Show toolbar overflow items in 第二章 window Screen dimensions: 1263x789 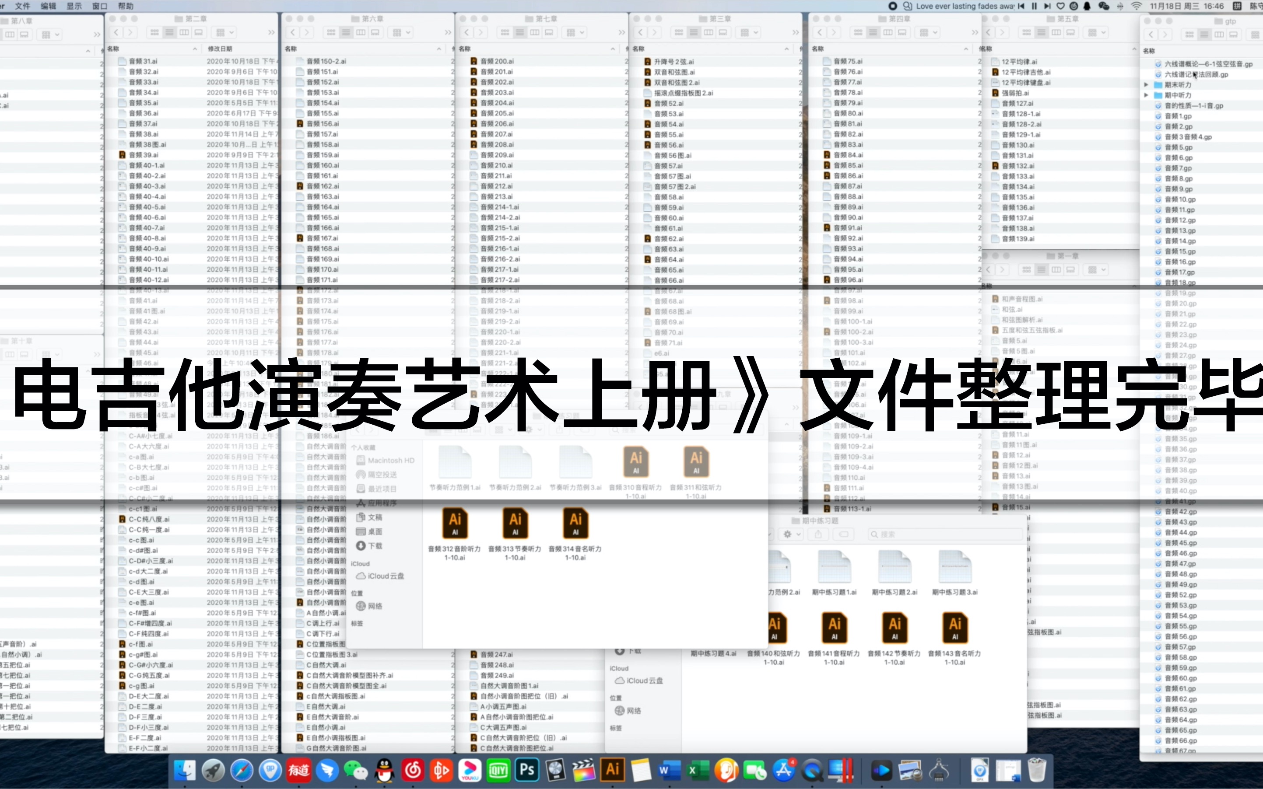pos(271,32)
